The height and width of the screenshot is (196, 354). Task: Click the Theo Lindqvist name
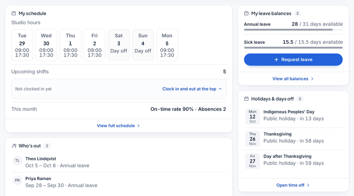tap(41, 159)
